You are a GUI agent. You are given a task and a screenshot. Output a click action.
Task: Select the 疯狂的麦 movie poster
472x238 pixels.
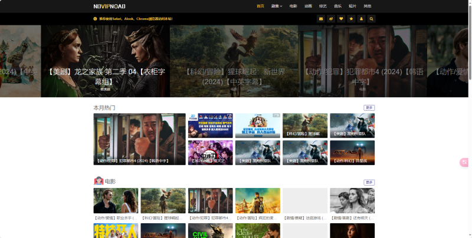click(257, 201)
